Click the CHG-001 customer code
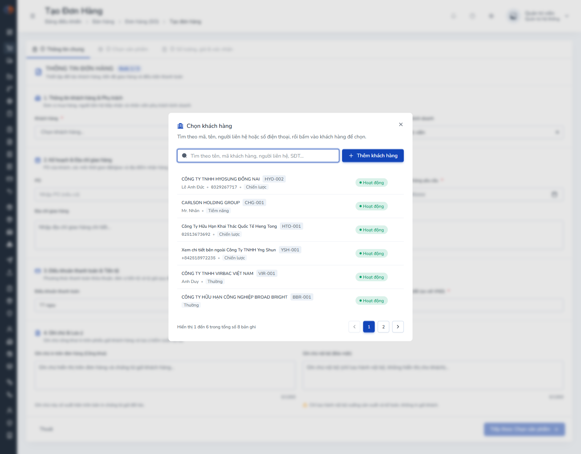Screen dimensions: 581x454 [254, 203]
